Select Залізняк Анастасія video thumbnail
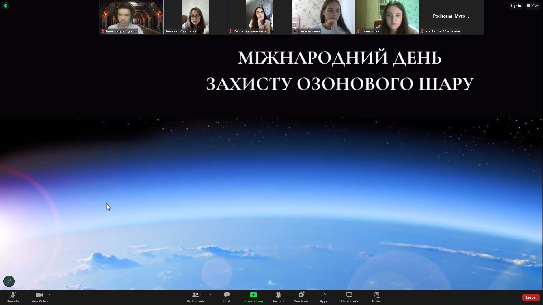This screenshot has height=305, width=543. 195,17
